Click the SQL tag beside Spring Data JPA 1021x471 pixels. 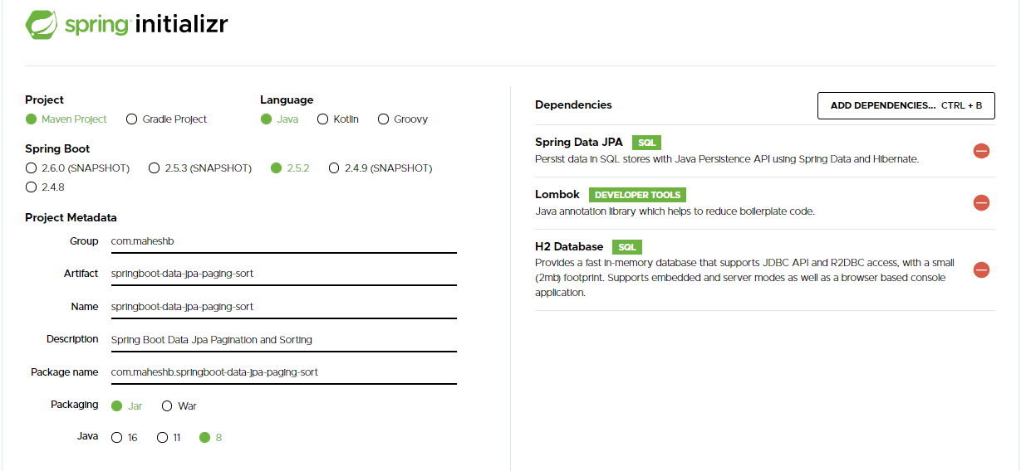[x=646, y=143]
